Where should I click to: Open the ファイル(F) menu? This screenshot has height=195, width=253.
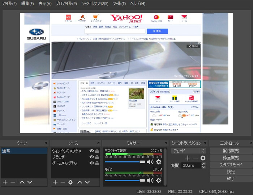[x=9, y=4]
